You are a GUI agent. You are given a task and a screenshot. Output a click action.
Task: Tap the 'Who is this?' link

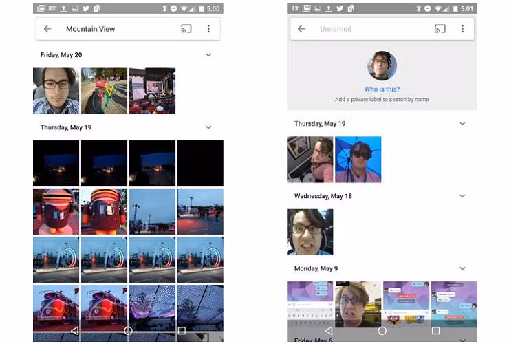(382, 89)
